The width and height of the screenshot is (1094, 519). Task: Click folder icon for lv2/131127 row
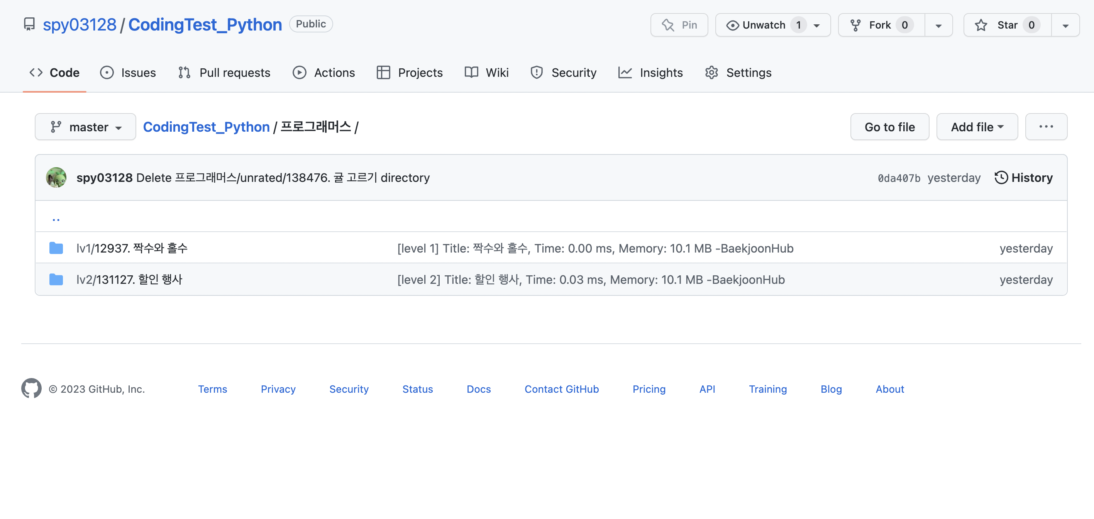56,280
